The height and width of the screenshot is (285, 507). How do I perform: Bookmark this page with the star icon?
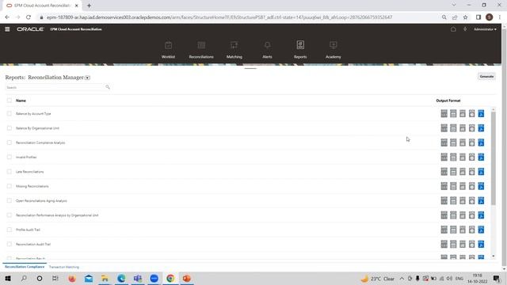tap(465, 17)
